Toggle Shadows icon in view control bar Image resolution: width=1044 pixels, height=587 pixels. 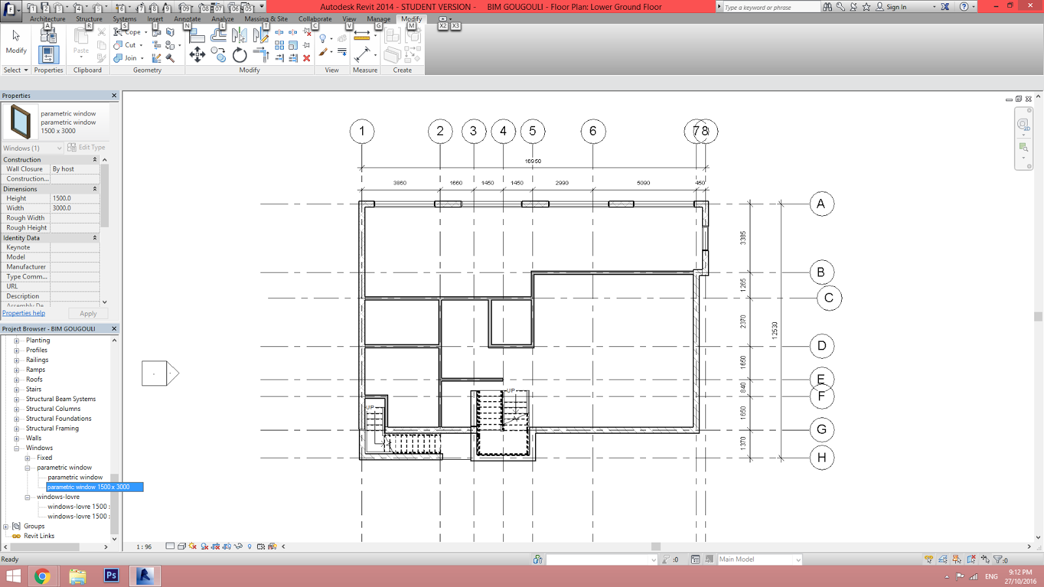pyautogui.click(x=204, y=547)
